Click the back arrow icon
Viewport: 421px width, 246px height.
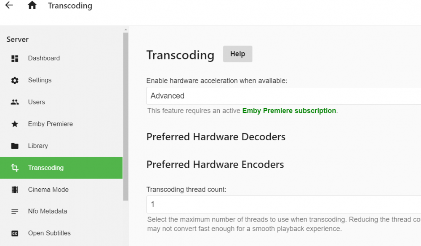click(x=9, y=5)
